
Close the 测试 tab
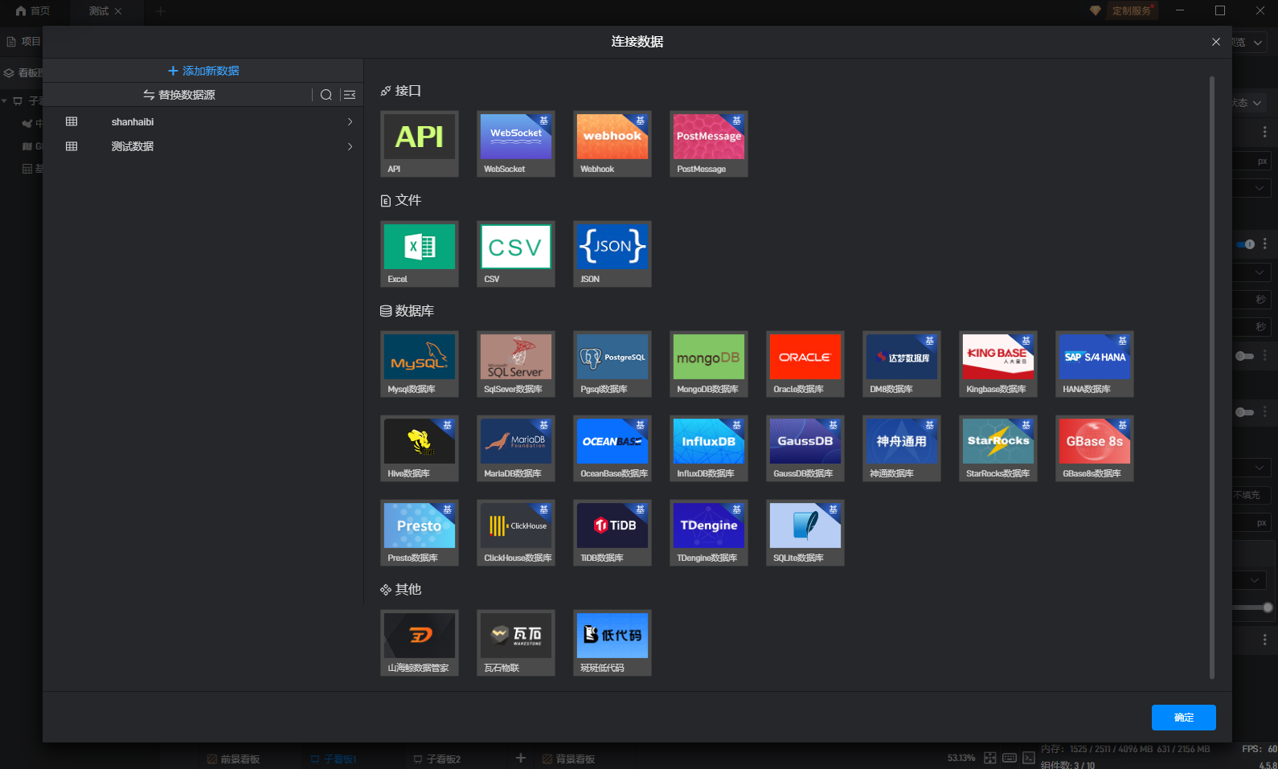coord(118,11)
